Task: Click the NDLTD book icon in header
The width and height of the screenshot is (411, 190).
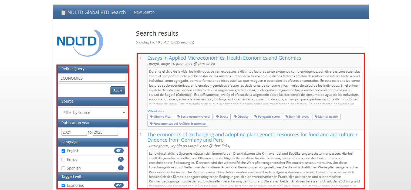Action: (64, 12)
